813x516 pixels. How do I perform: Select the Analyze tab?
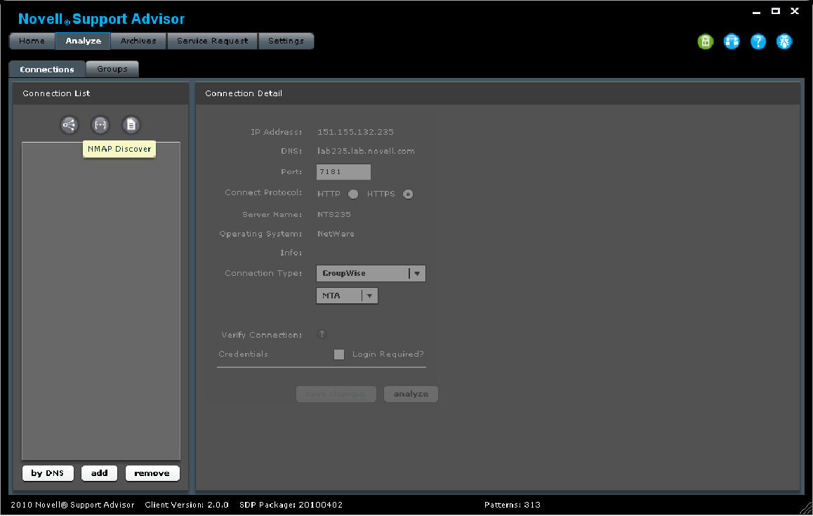pyautogui.click(x=83, y=41)
